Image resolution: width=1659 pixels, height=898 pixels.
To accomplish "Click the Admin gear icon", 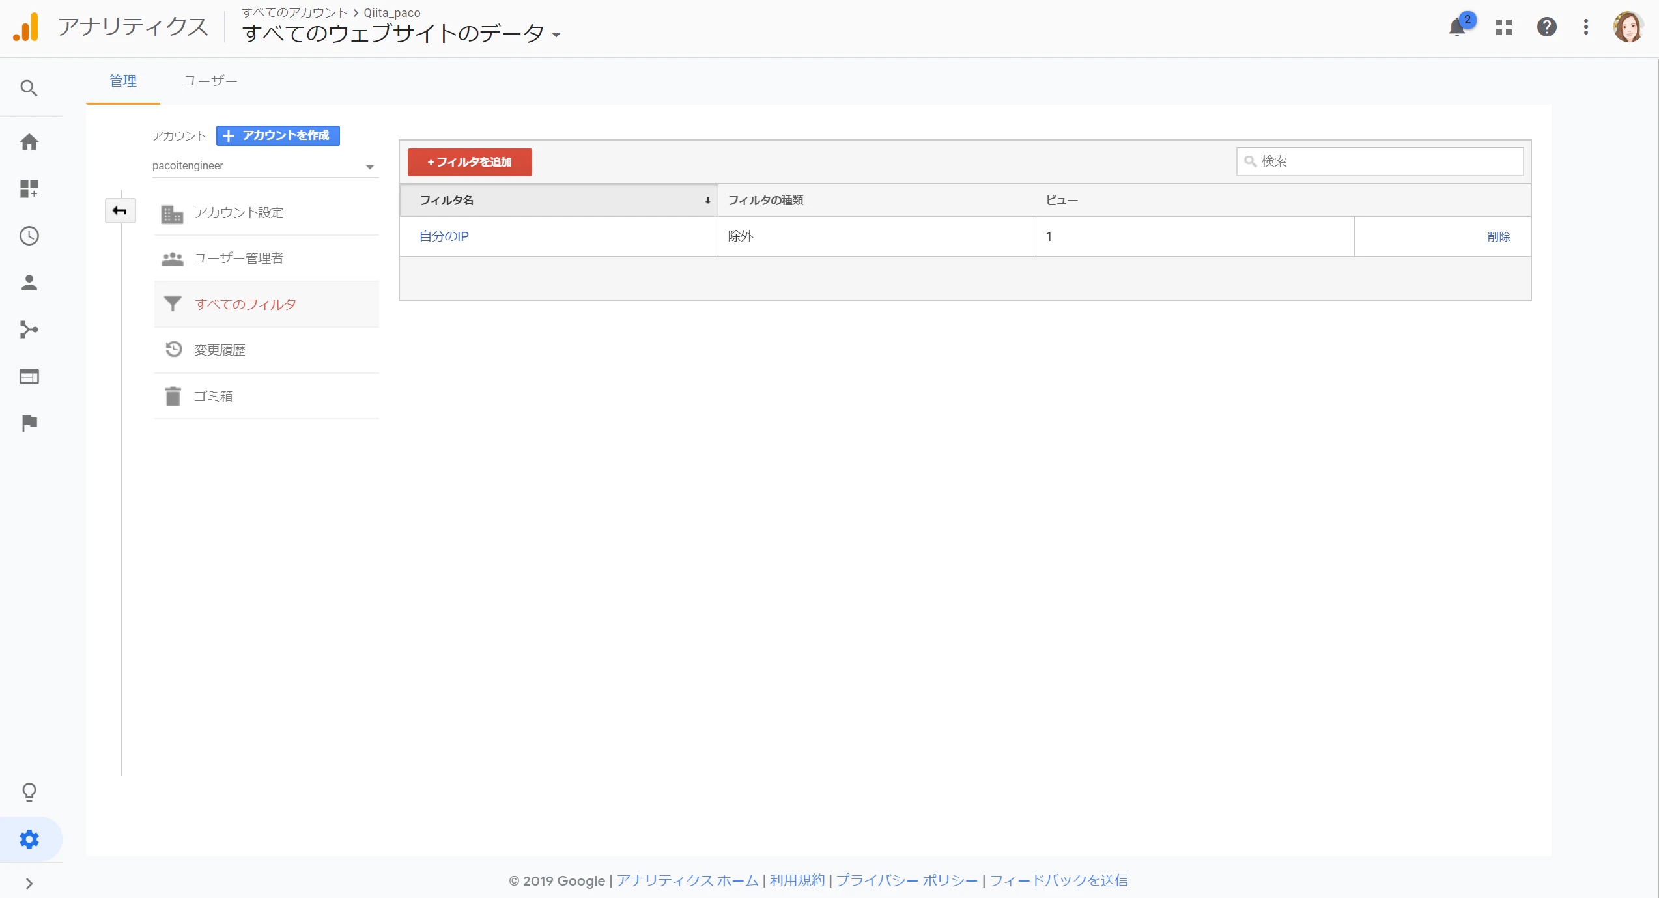I will [29, 839].
